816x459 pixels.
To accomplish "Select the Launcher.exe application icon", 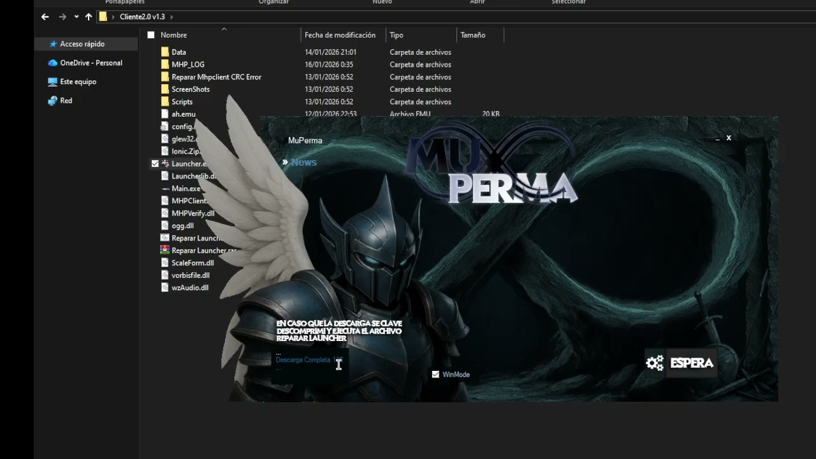I will [165, 164].
